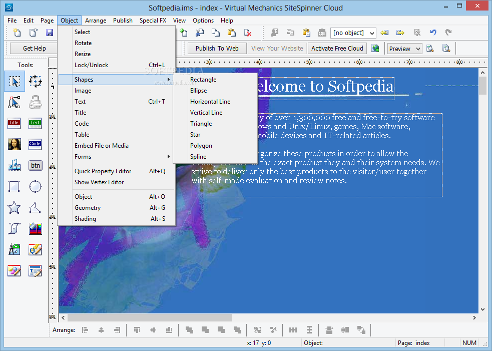Click the View Your Website button
The image size is (492, 351).
tap(277, 49)
